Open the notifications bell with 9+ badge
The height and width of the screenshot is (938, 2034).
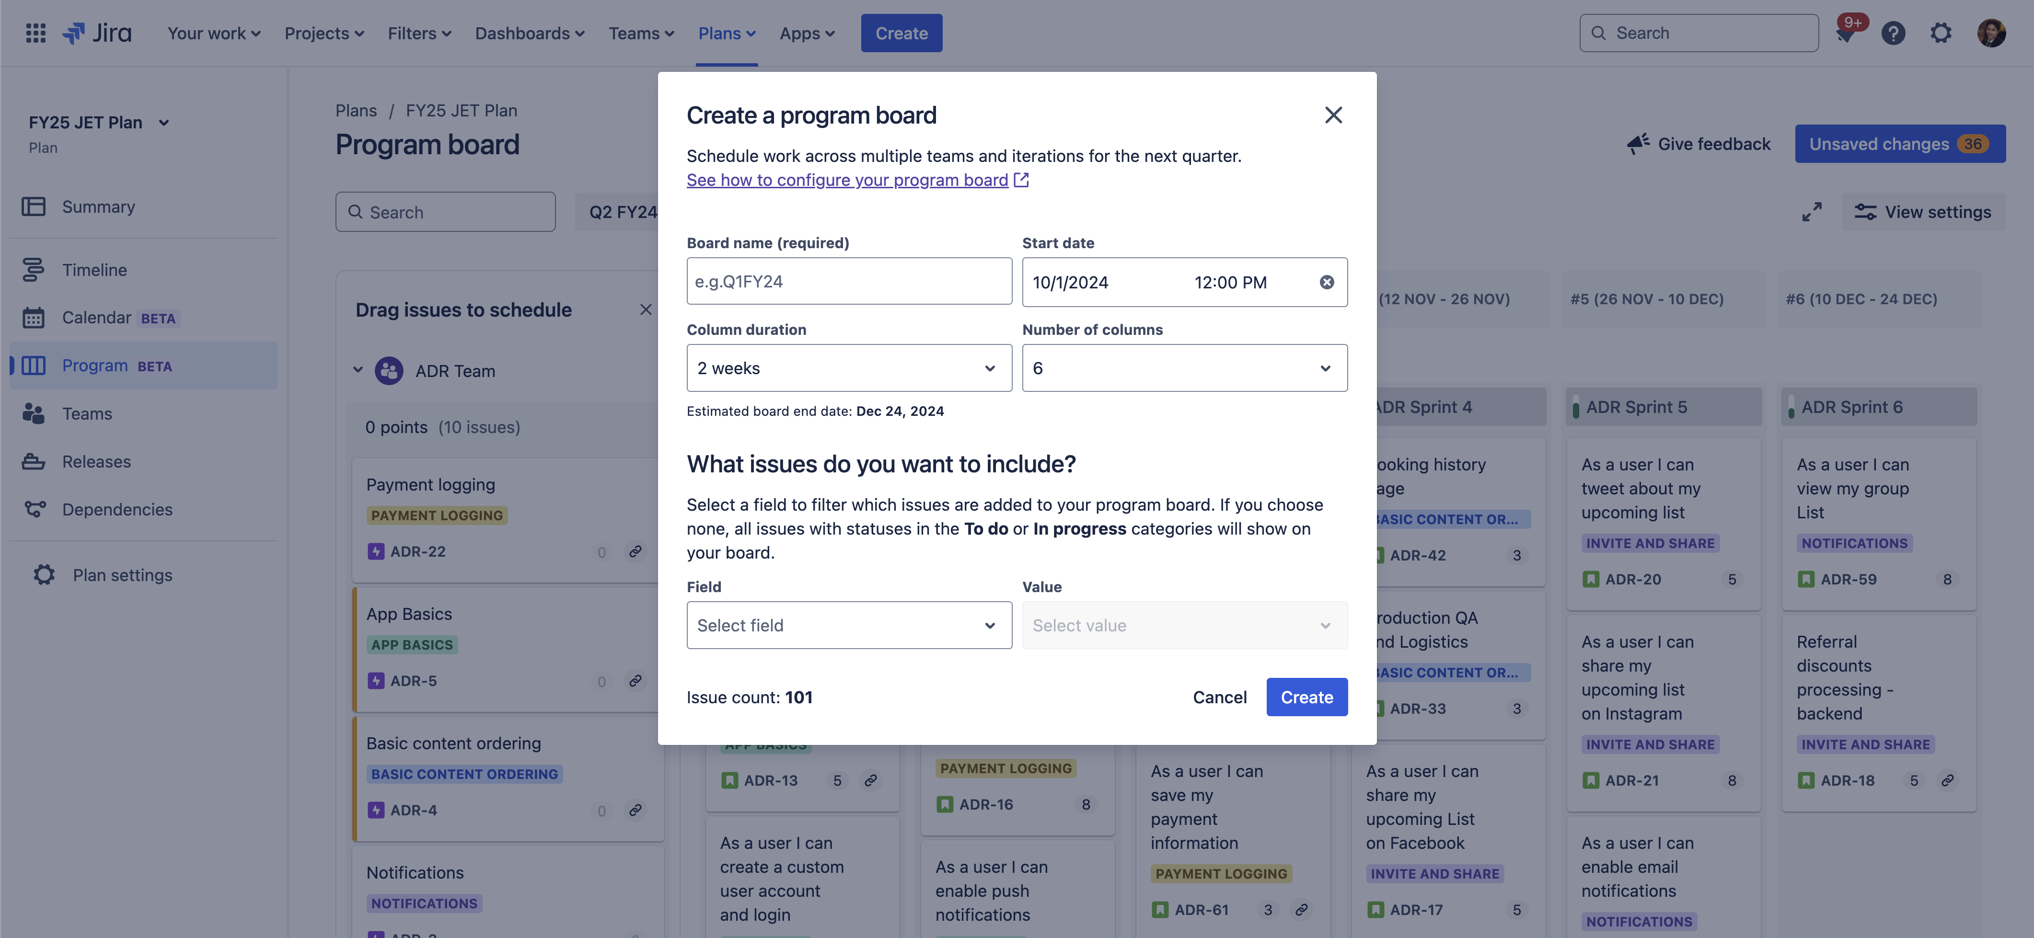click(1846, 33)
